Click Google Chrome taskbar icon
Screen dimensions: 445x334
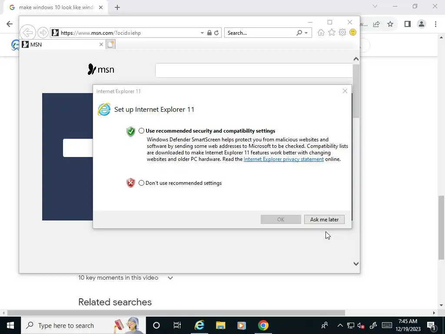pyautogui.click(x=263, y=325)
